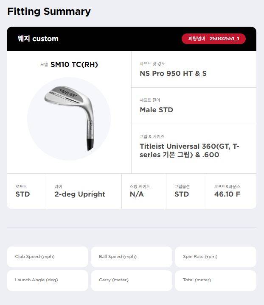Click the 샤프트 및 강도 label

152,64
